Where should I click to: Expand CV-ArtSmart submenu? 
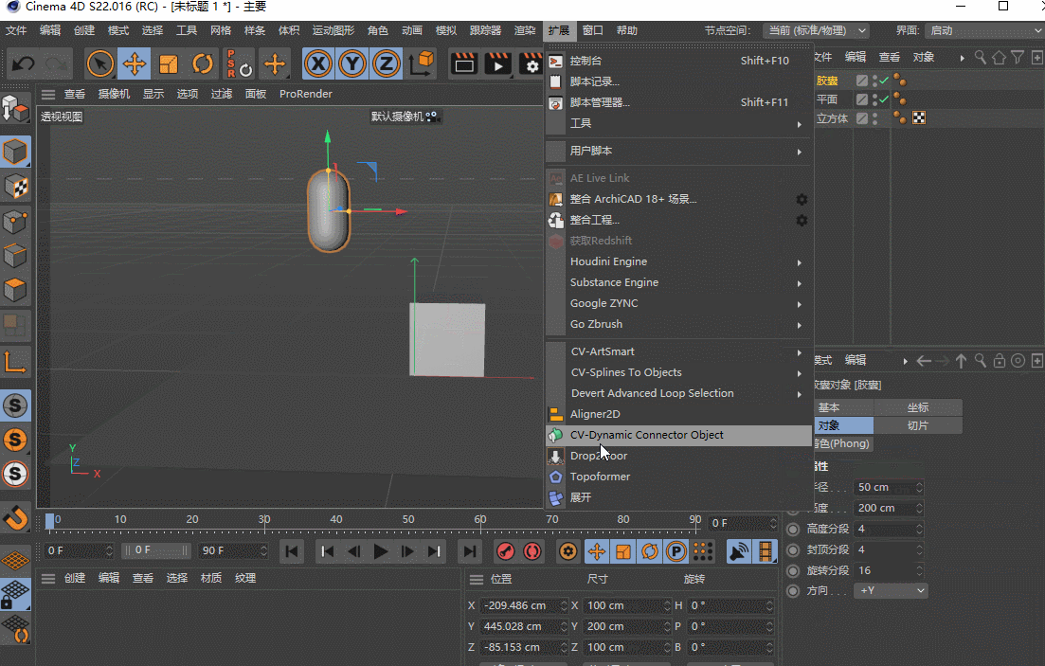click(x=679, y=351)
